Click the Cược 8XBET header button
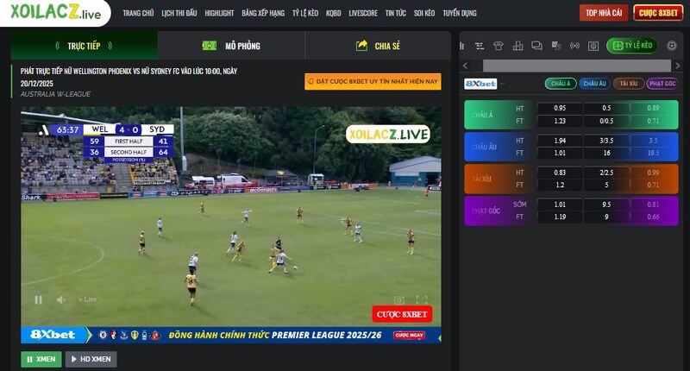Image resolution: width=690 pixels, height=371 pixels. [657, 13]
